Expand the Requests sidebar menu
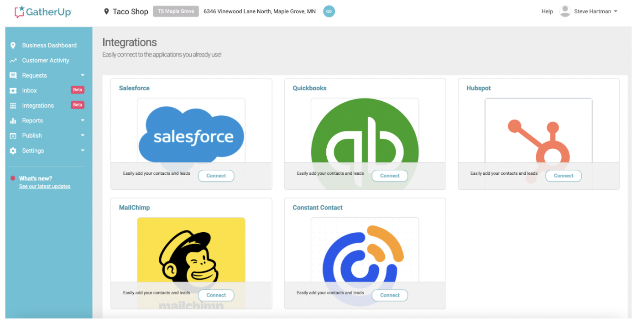Viewport: 637px width, 323px height. (83, 75)
